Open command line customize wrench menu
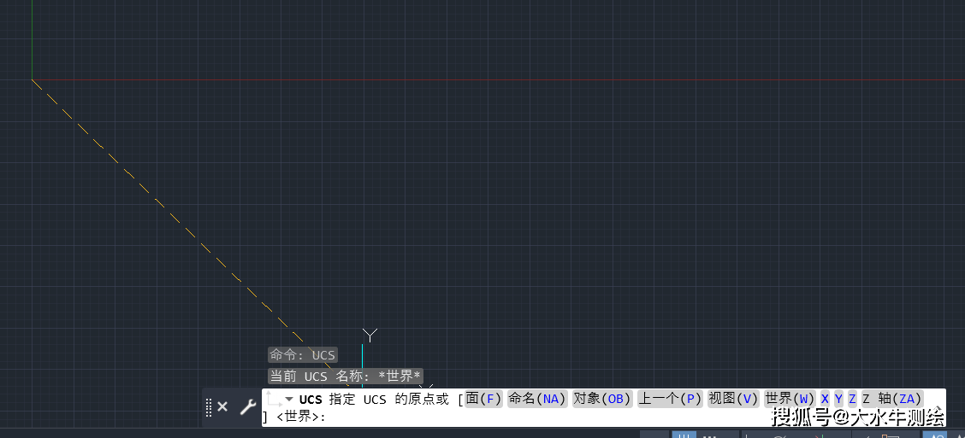This screenshot has height=438, width=965. click(247, 406)
